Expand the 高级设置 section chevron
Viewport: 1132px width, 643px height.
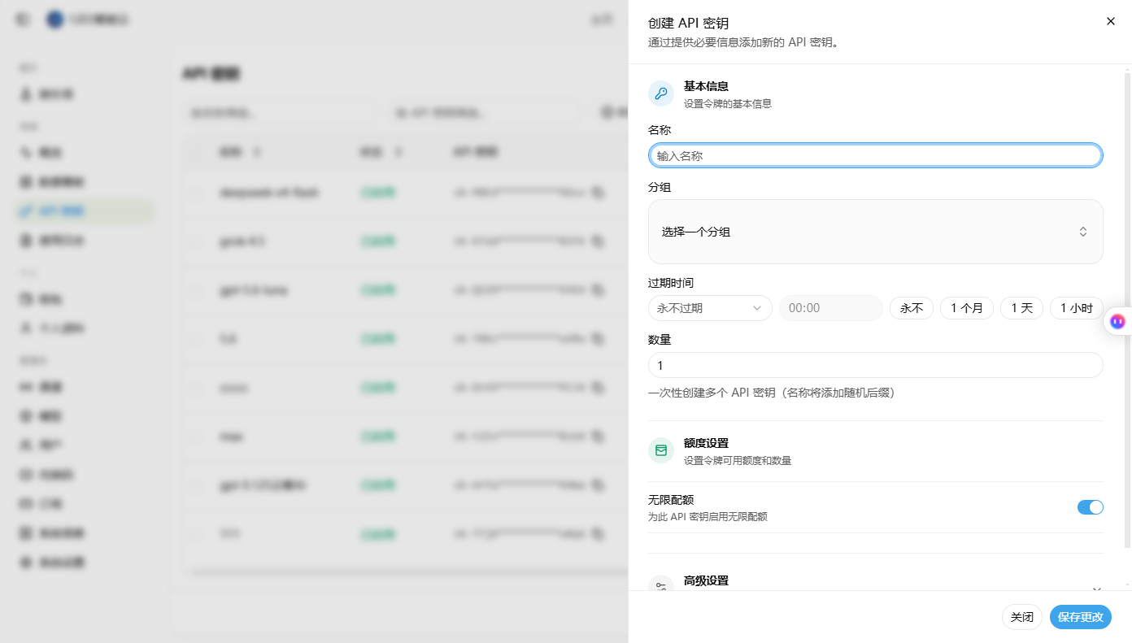pyautogui.click(x=1096, y=589)
